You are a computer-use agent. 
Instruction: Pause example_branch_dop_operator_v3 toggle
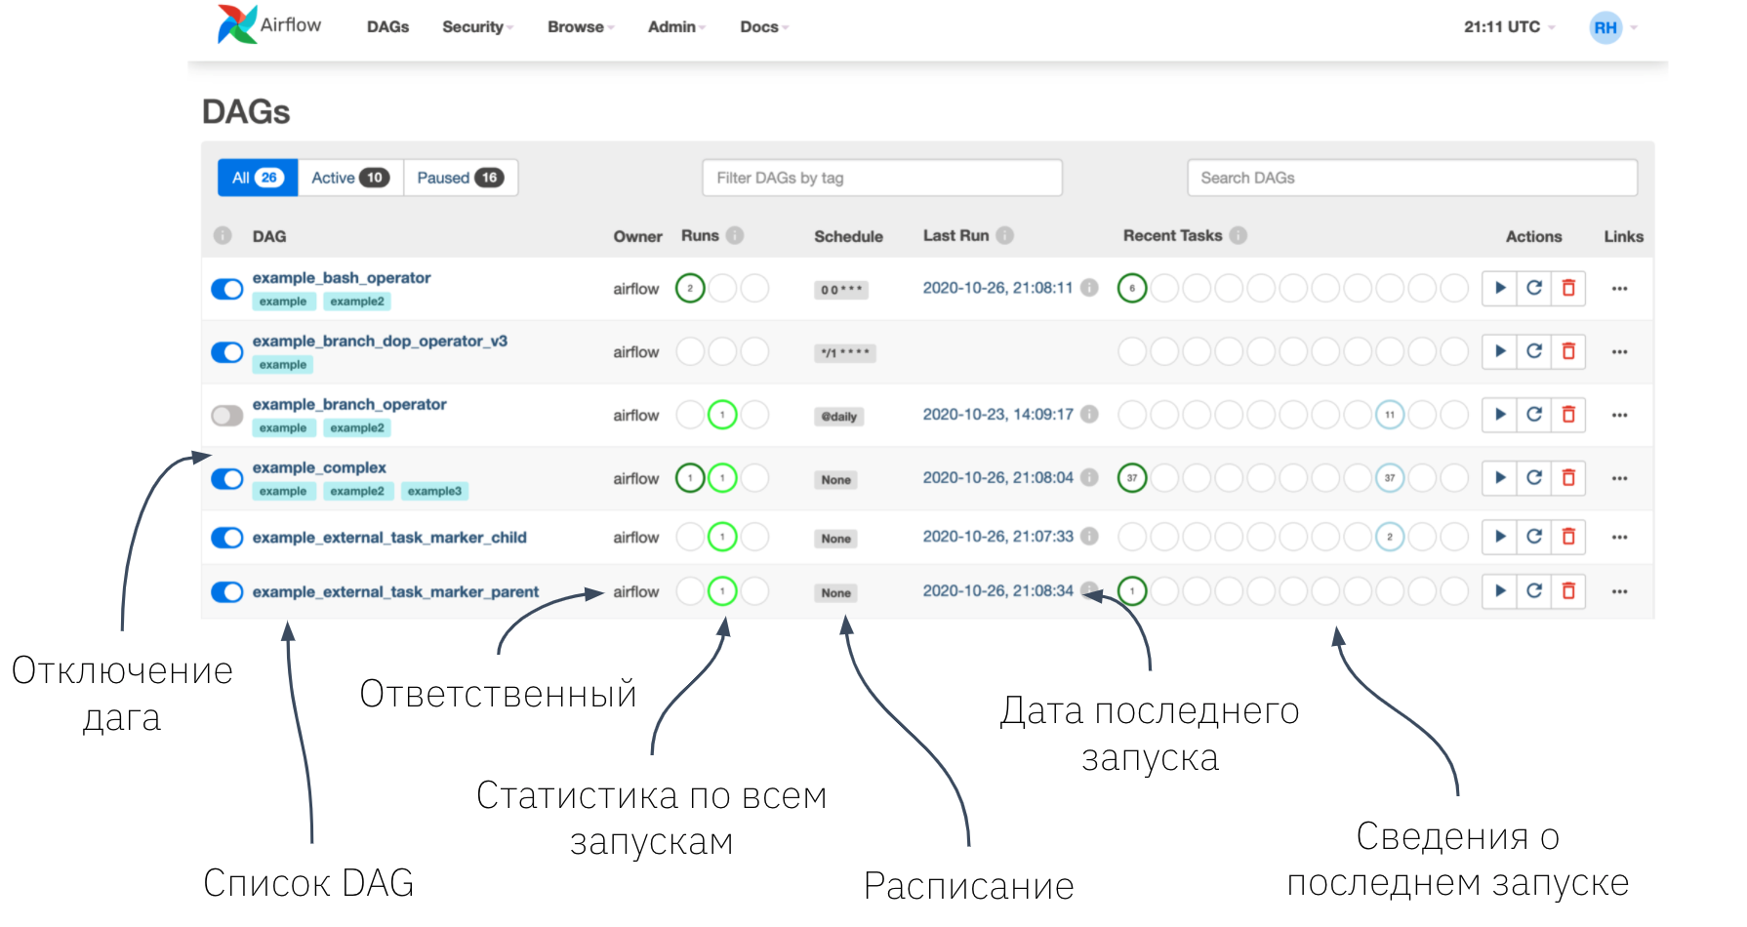click(227, 352)
